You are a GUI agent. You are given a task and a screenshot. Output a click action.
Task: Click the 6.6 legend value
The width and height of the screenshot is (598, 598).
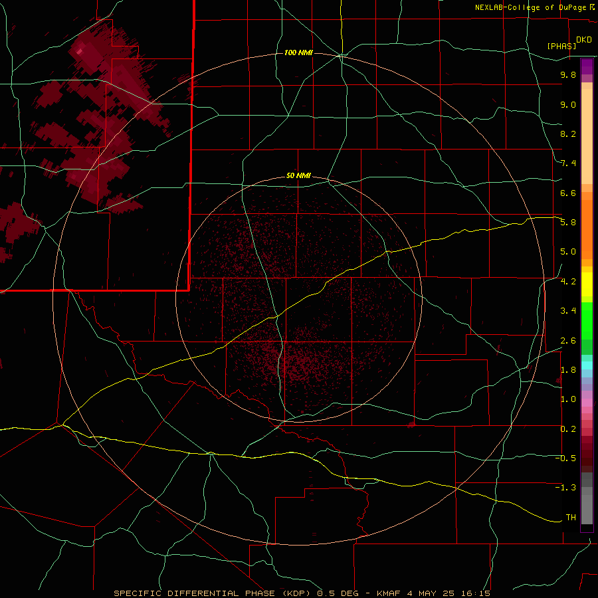coord(568,193)
